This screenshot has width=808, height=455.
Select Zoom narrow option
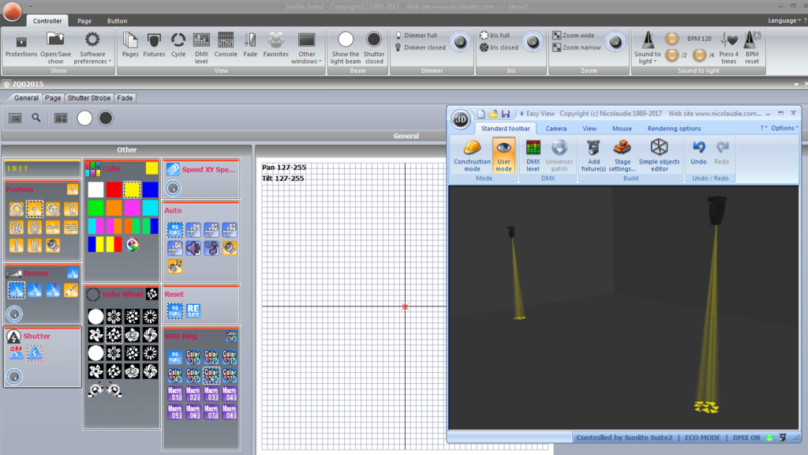coord(576,47)
